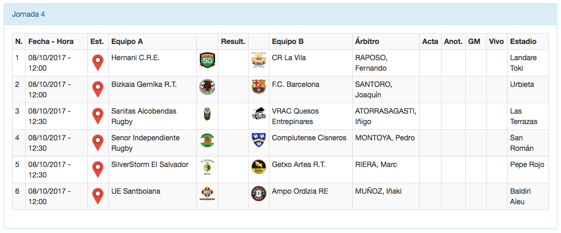The height and width of the screenshot is (233, 561).
Task: Click the Ampo Ordizia RE team logo
Action: pos(259,194)
